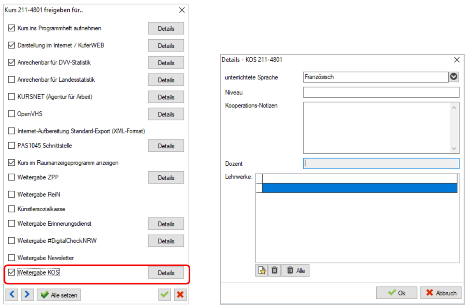Click the Abbruch button in the KOS details

(441, 293)
